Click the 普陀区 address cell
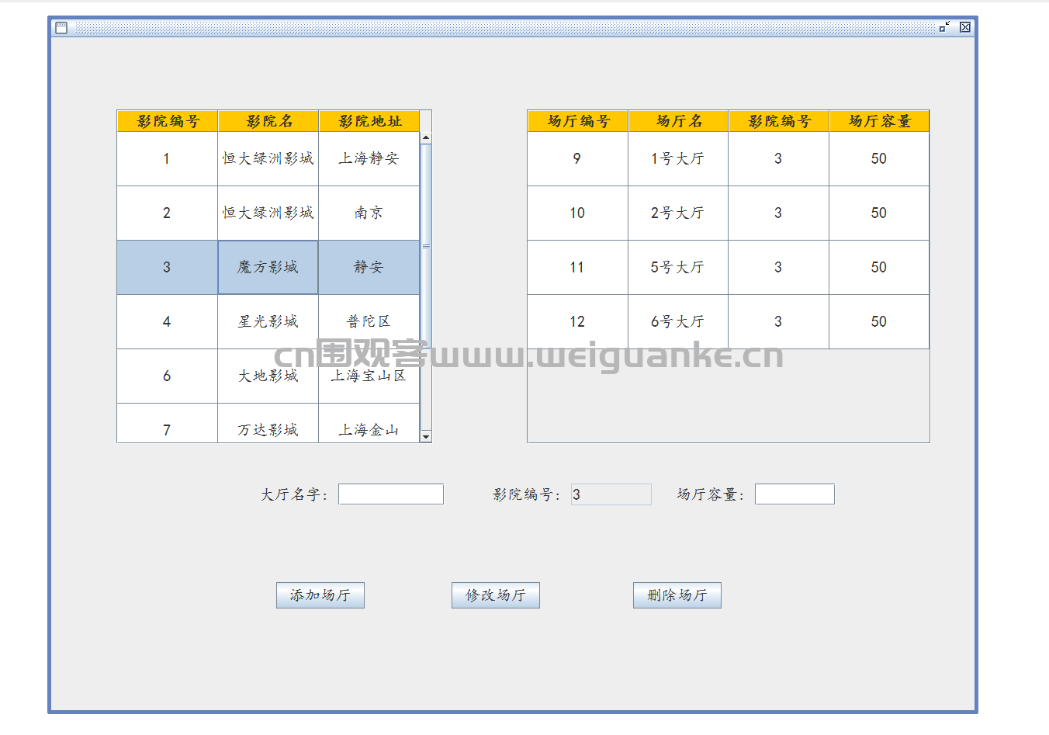 (x=369, y=322)
